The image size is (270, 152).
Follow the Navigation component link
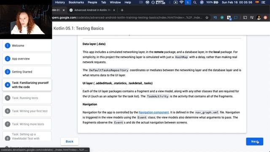tap(154, 112)
